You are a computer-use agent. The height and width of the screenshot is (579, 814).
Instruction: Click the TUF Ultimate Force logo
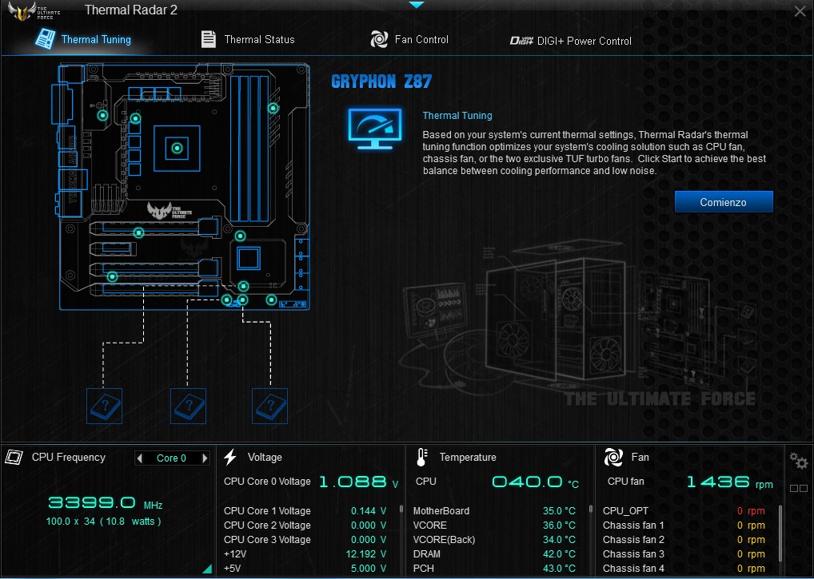pyautogui.click(x=34, y=11)
